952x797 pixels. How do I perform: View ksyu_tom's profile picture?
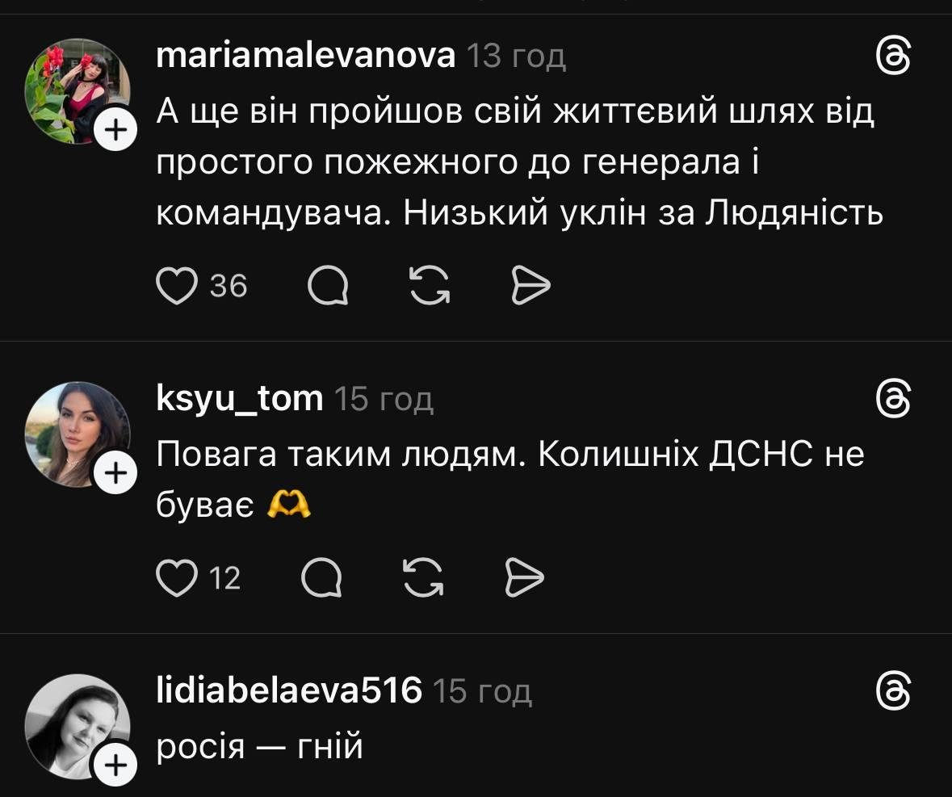click(76, 433)
